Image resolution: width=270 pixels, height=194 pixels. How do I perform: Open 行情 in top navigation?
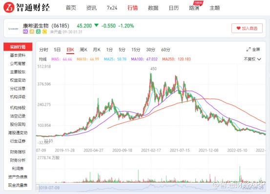point(133,8)
